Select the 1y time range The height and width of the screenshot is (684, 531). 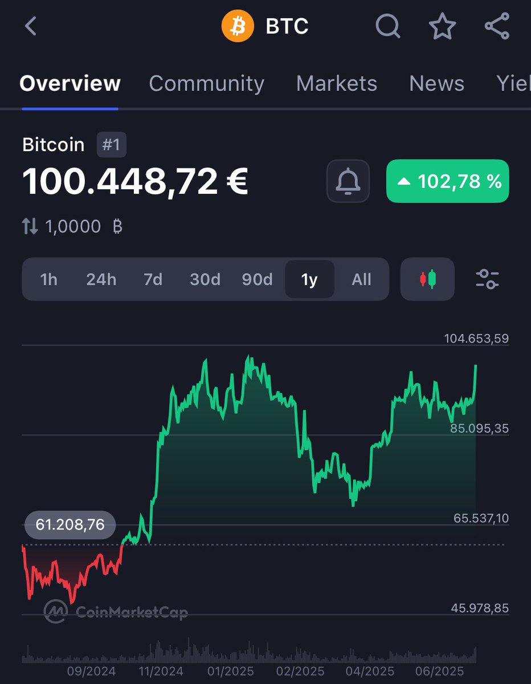(309, 279)
